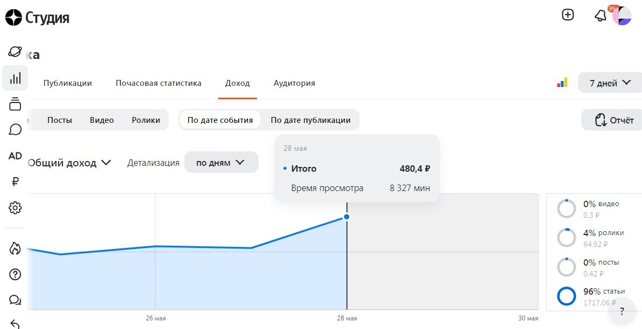The height and width of the screenshot is (329, 642).
Task: Click the 64,92 ₽ clips amount
Action: pos(595,244)
